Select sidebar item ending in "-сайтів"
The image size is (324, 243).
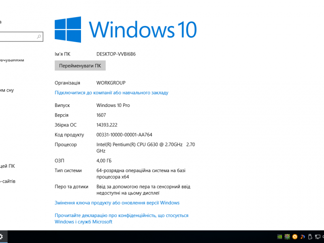pos(8,181)
